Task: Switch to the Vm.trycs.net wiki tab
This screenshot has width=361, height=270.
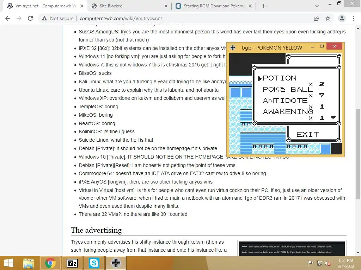Action: coord(45,6)
